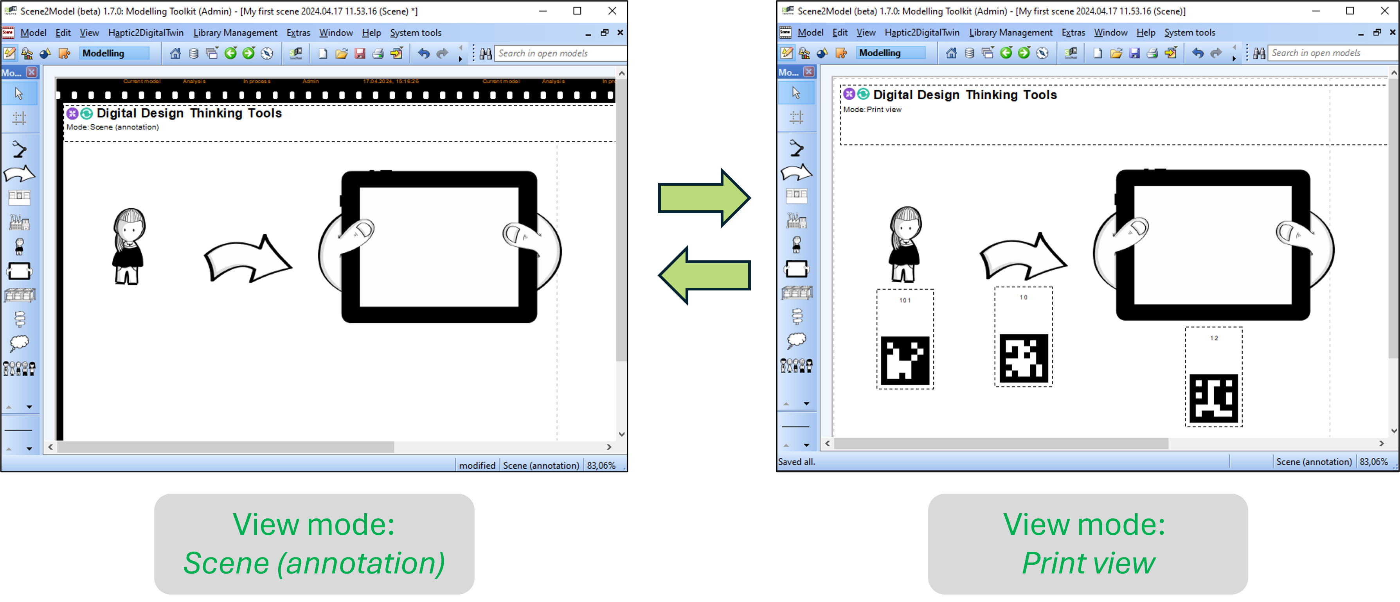1400x602 pixels.
Task: Select the signpost tool in the Print view window palette
Action: tap(797, 317)
